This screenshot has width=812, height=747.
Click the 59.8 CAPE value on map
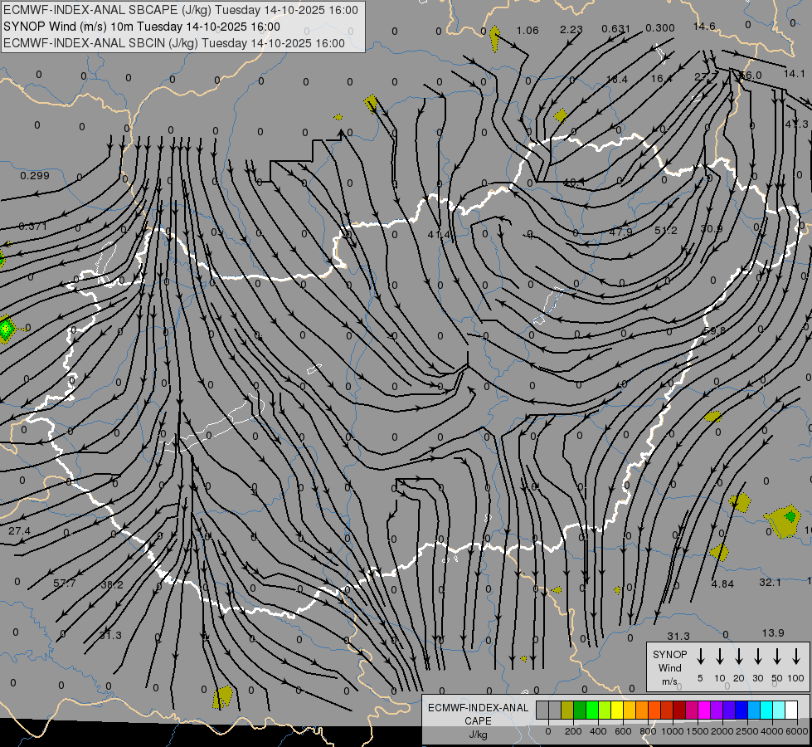[x=715, y=330]
